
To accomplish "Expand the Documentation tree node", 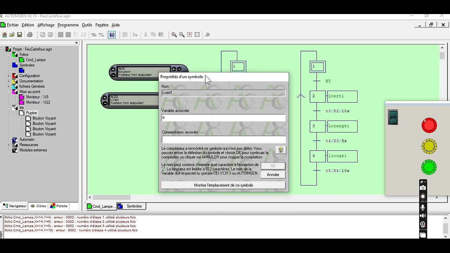I will point(8,81).
